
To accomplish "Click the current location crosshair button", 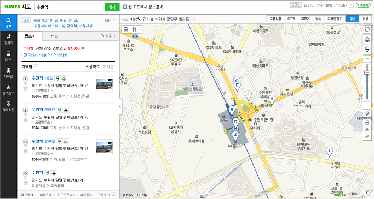I will (367, 29).
